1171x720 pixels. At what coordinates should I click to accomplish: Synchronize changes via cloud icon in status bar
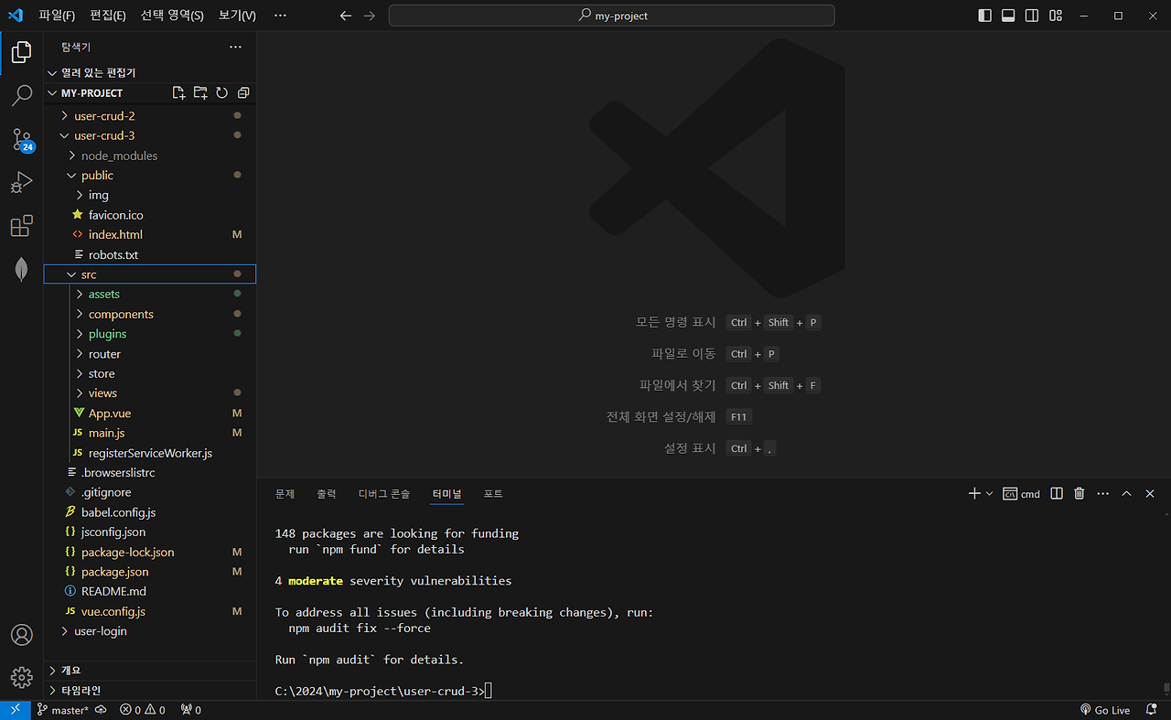(101, 710)
